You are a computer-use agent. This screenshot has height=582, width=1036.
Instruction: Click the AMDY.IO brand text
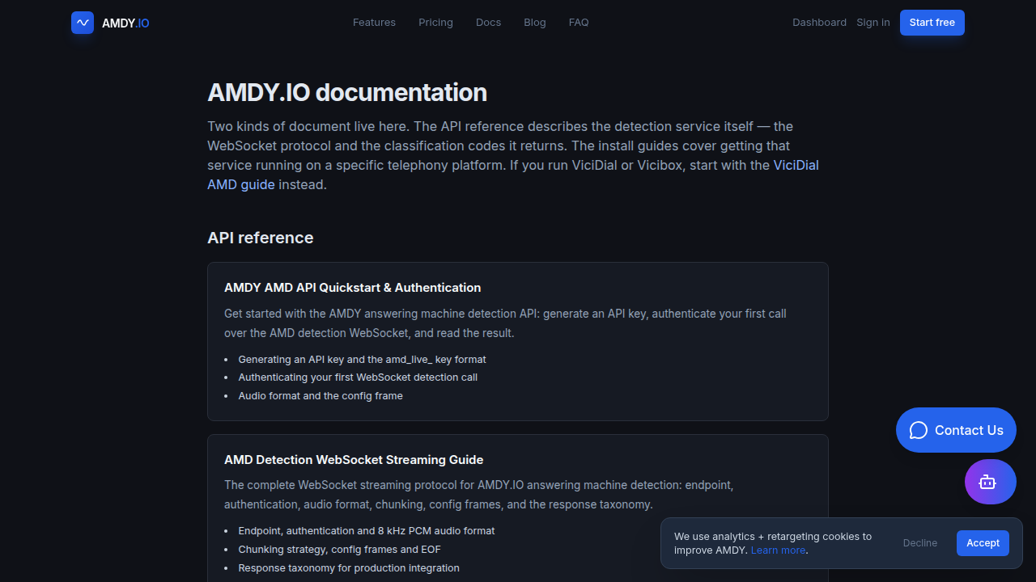pyautogui.click(x=125, y=23)
